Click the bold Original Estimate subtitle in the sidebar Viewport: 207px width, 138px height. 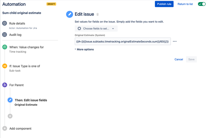(x=26, y=105)
